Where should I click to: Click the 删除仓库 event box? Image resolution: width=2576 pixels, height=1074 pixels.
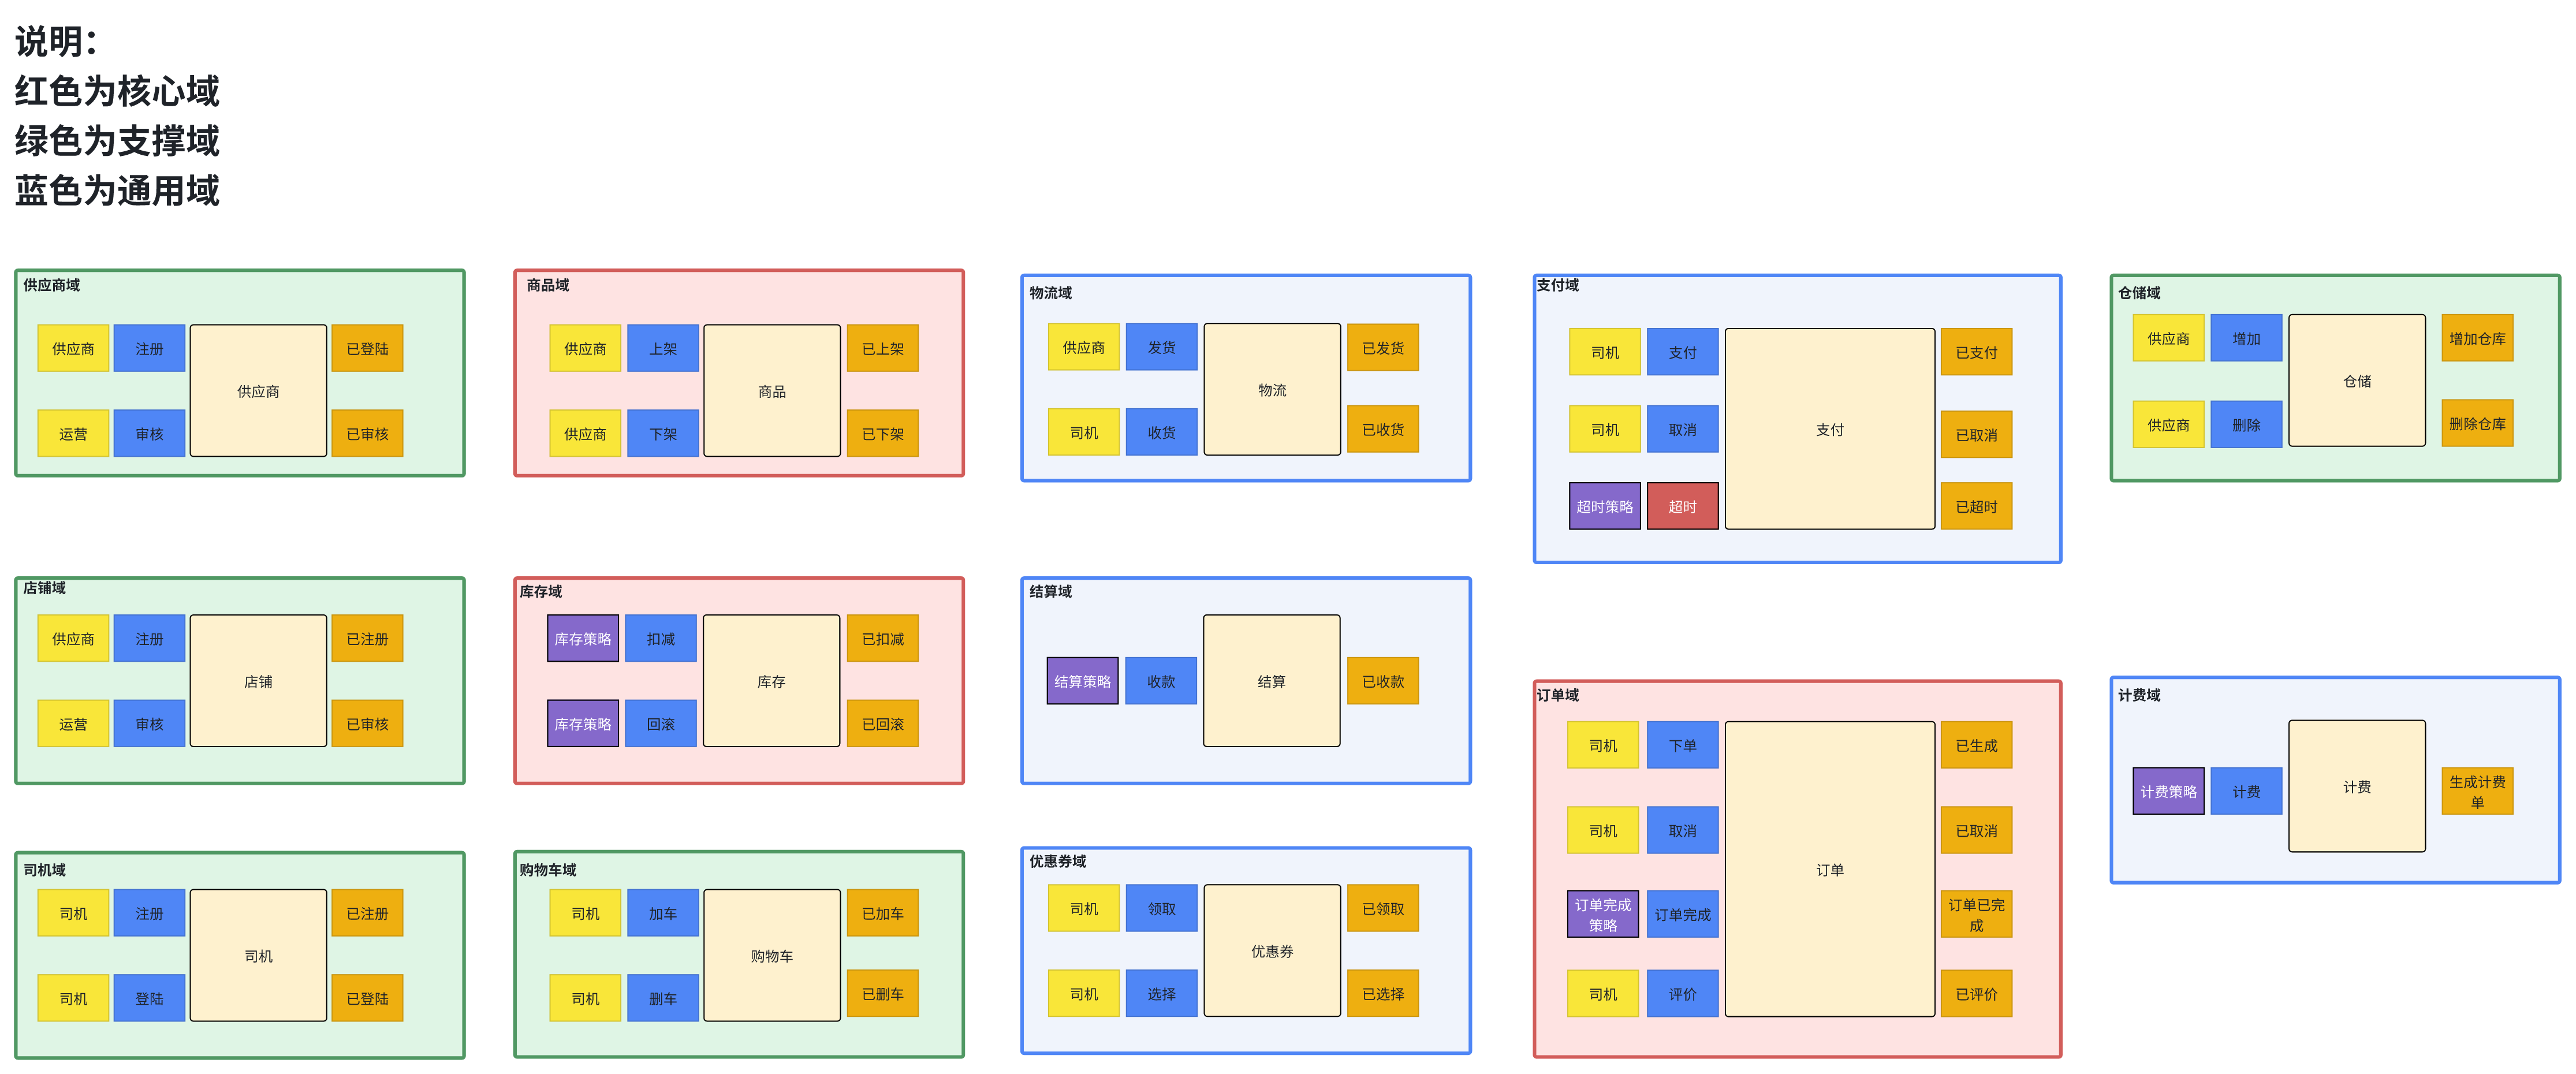coord(2476,423)
